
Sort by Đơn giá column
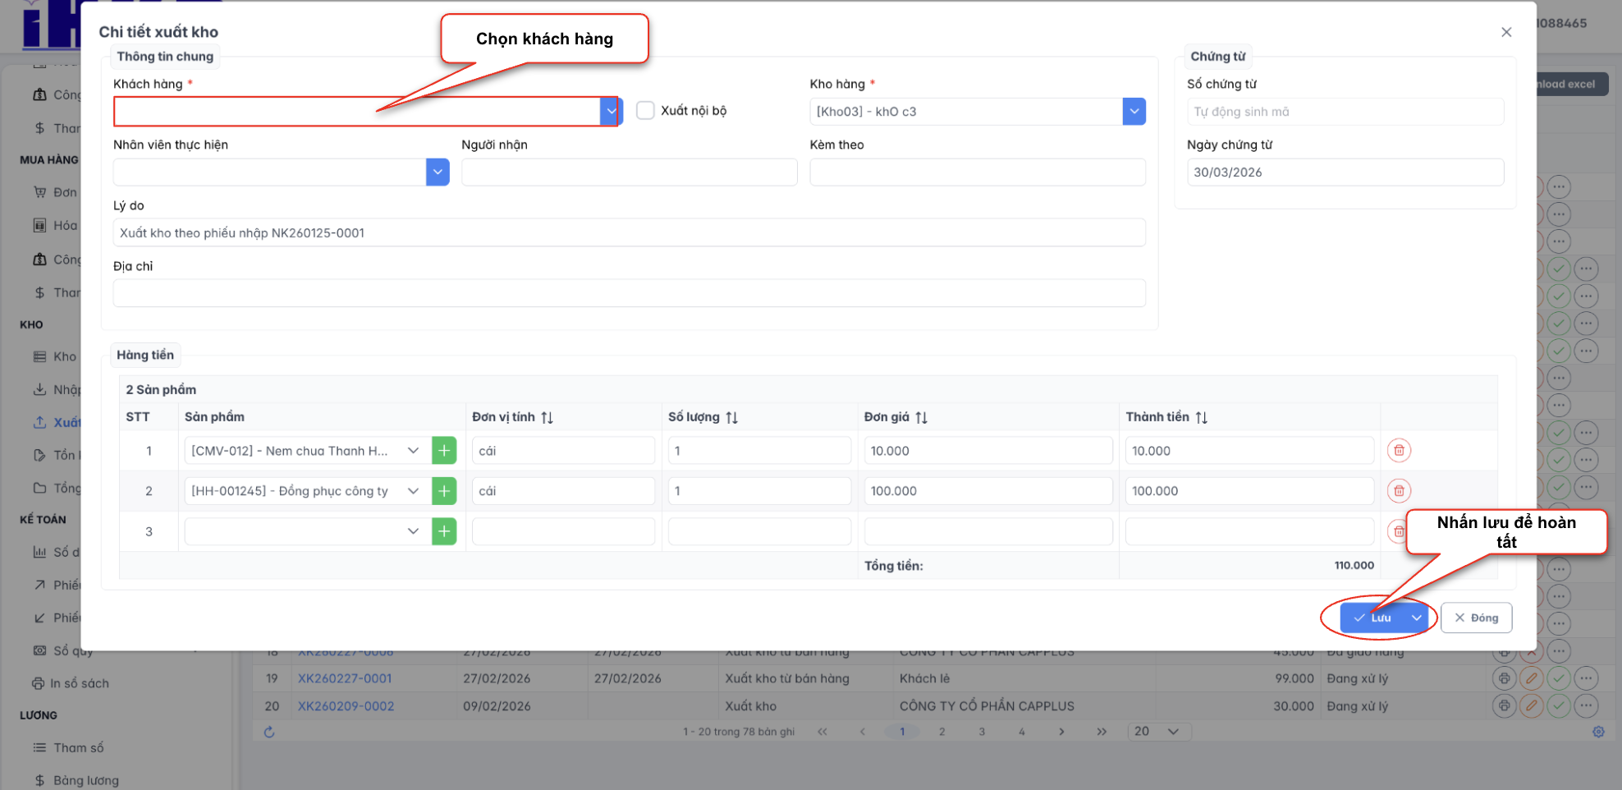click(921, 417)
